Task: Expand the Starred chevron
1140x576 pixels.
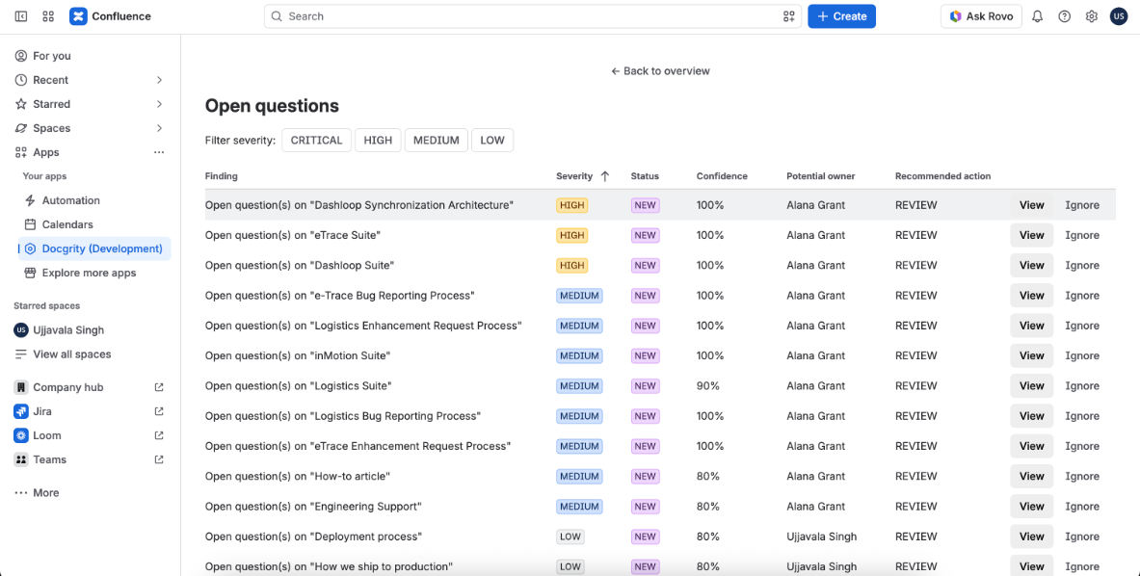Action: click(159, 104)
